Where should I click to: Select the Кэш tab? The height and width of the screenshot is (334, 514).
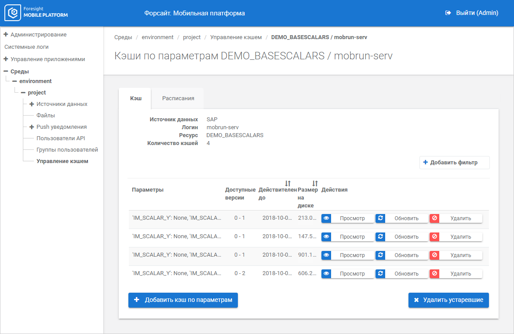click(x=135, y=98)
